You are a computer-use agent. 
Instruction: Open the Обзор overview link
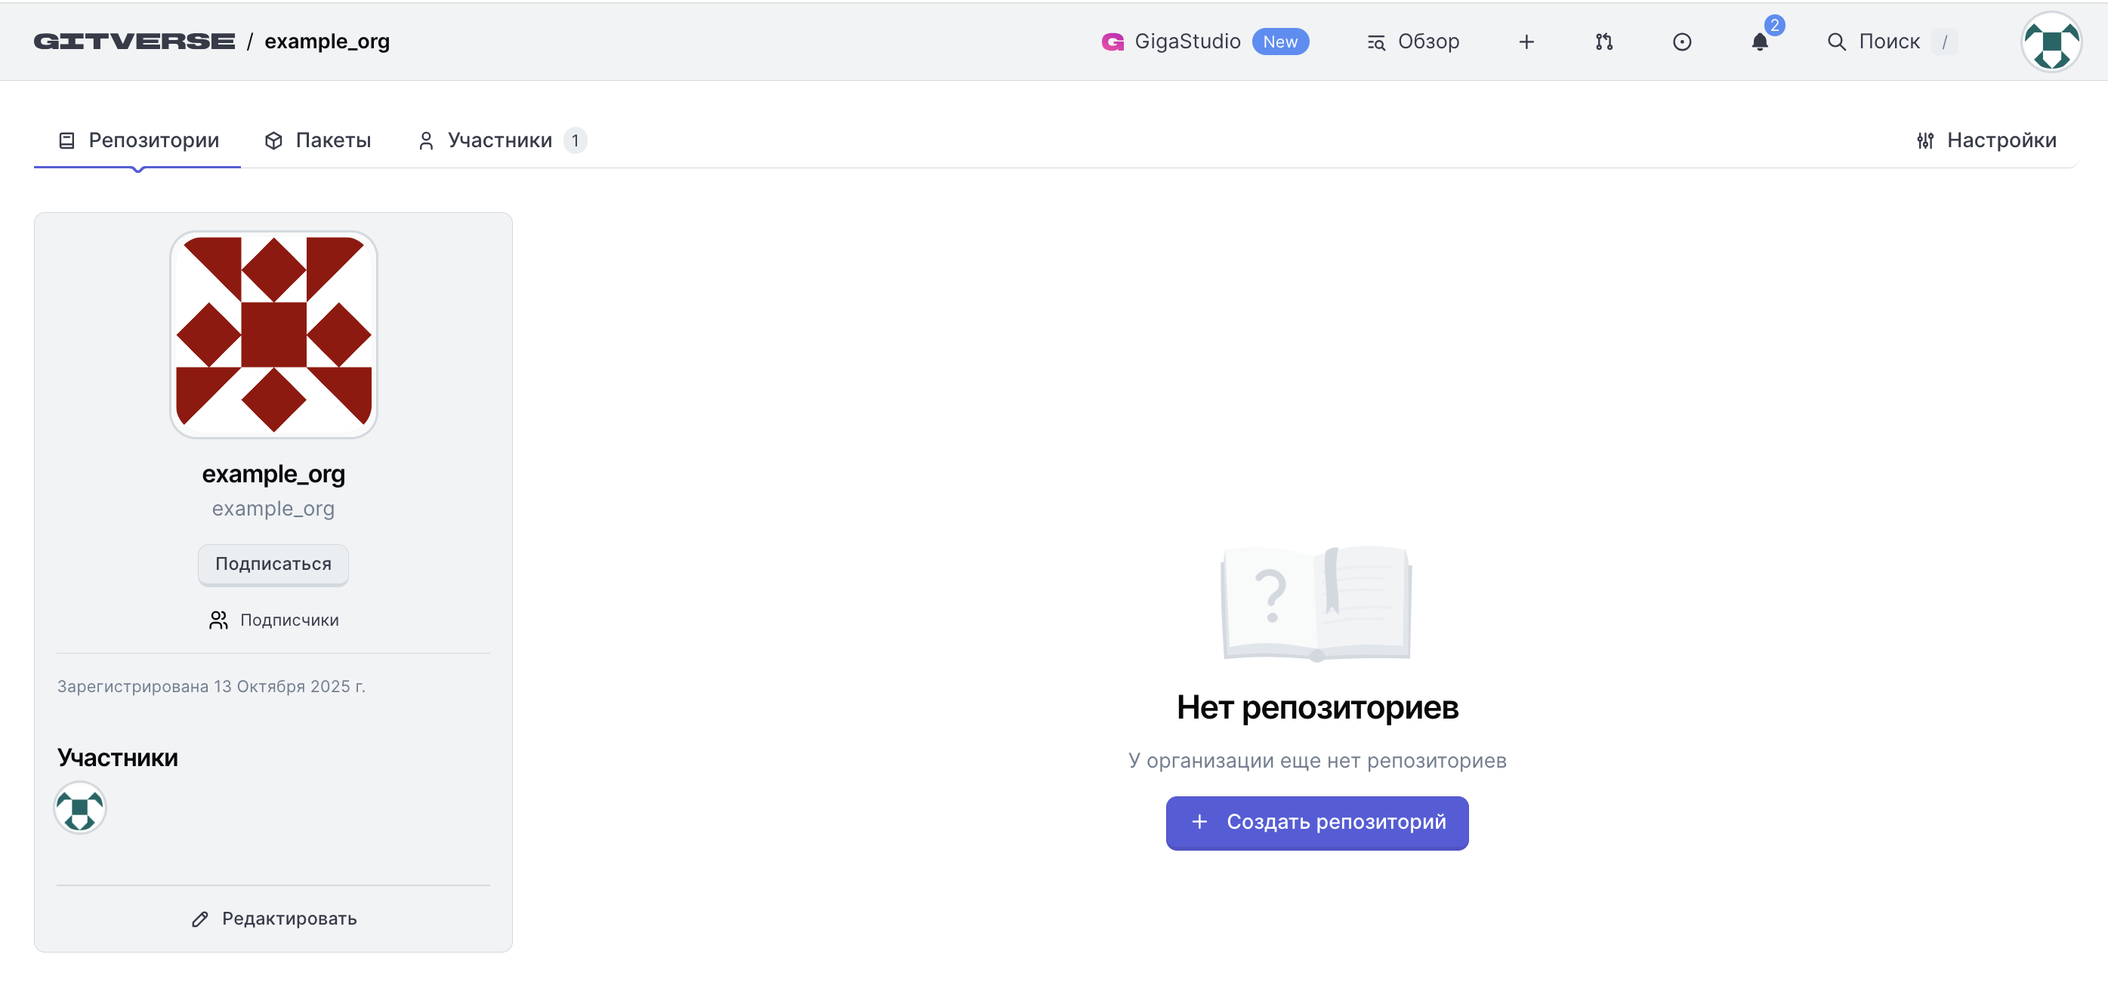[1413, 42]
